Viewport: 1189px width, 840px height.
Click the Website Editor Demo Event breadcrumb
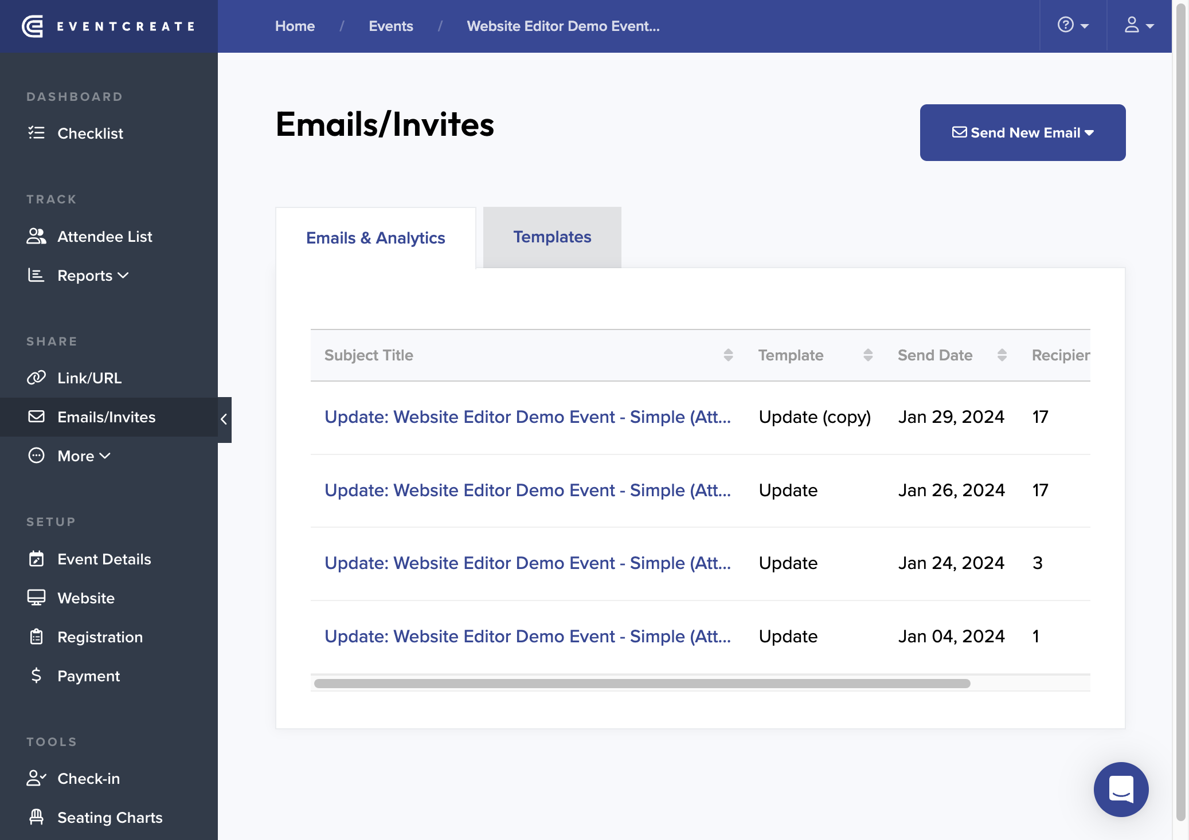563,26
